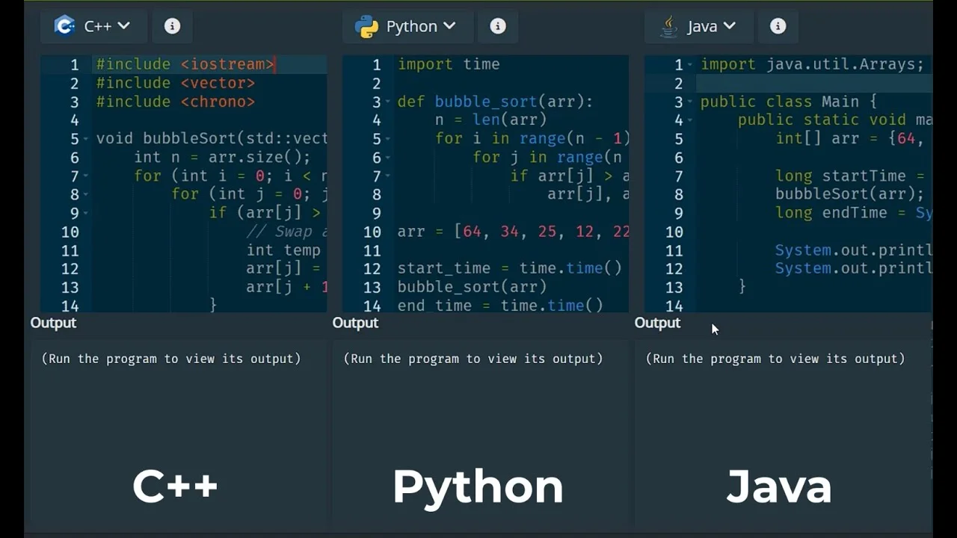The height and width of the screenshot is (538, 957).
Task: Fold the outer for loop at C++ line 7
Action: pos(86,176)
